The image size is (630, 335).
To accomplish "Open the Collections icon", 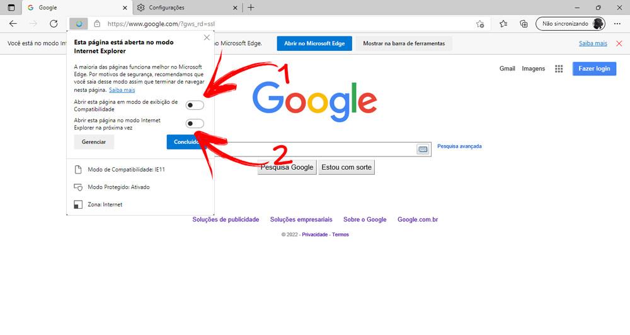I will pos(524,24).
